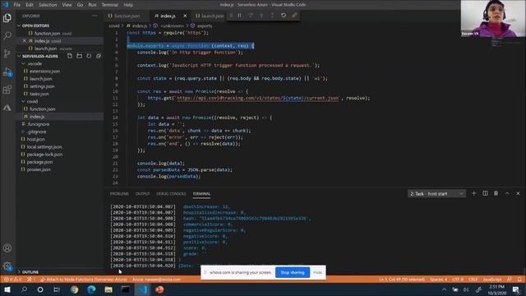
Task: Restart the debug session
Action: 284,16
